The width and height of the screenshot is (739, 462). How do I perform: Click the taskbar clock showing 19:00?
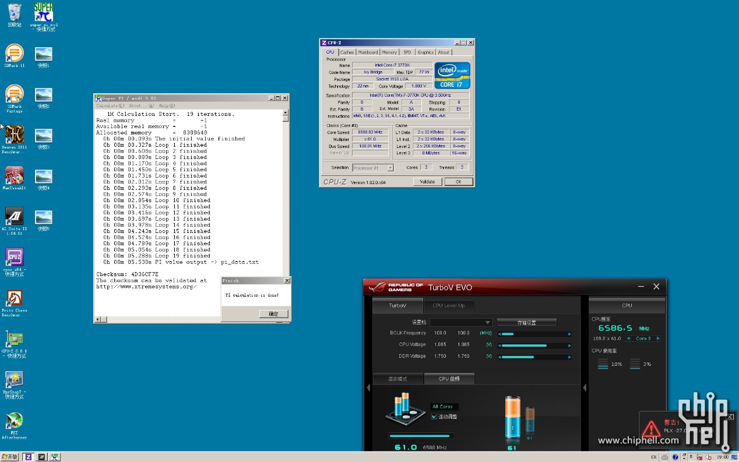pos(722,457)
